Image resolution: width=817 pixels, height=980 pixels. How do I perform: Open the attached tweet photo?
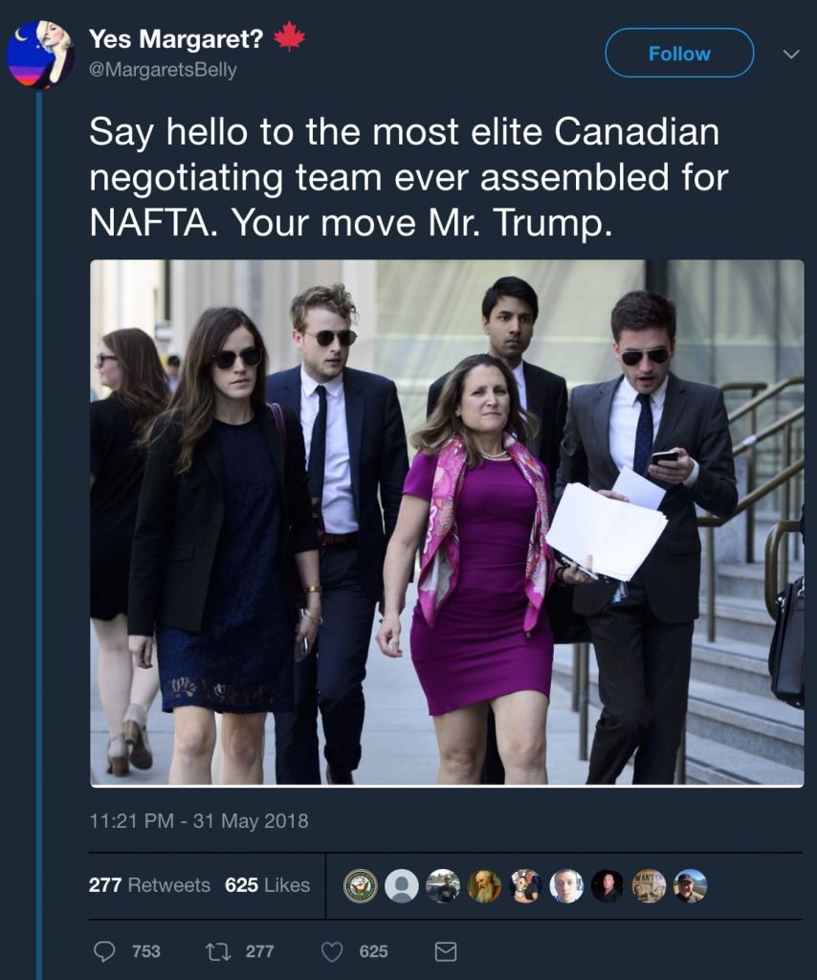[x=447, y=523]
